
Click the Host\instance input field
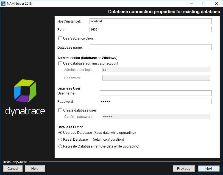[150, 21]
